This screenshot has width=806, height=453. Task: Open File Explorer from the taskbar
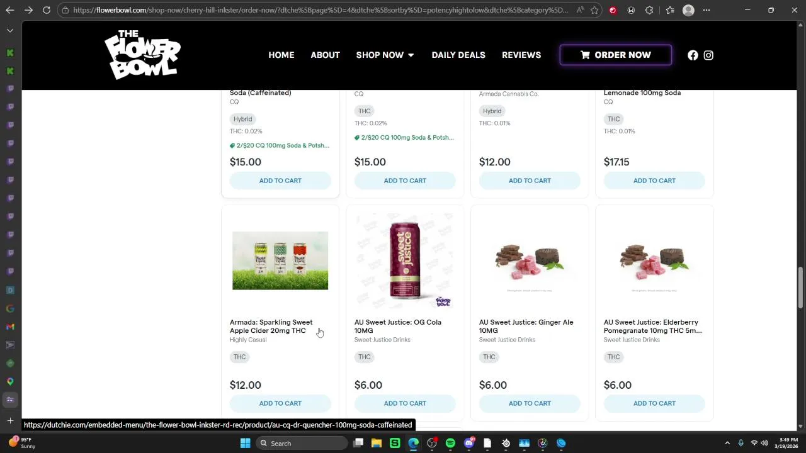377,443
